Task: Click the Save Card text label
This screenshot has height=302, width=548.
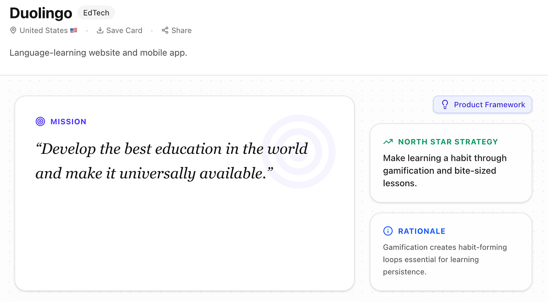Action: (x=124, y=30)
